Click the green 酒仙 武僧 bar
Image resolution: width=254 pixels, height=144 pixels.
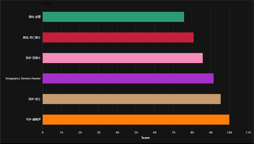click(x=113, y=17)
